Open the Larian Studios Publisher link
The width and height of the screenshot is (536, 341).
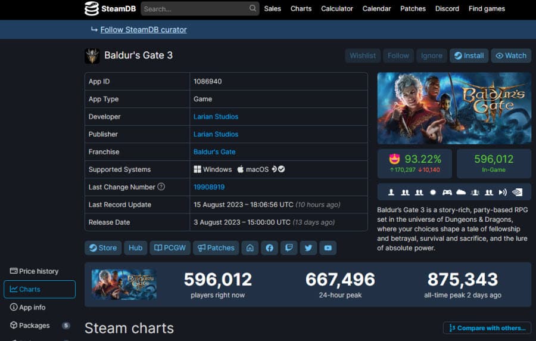[x=216, y=134]
